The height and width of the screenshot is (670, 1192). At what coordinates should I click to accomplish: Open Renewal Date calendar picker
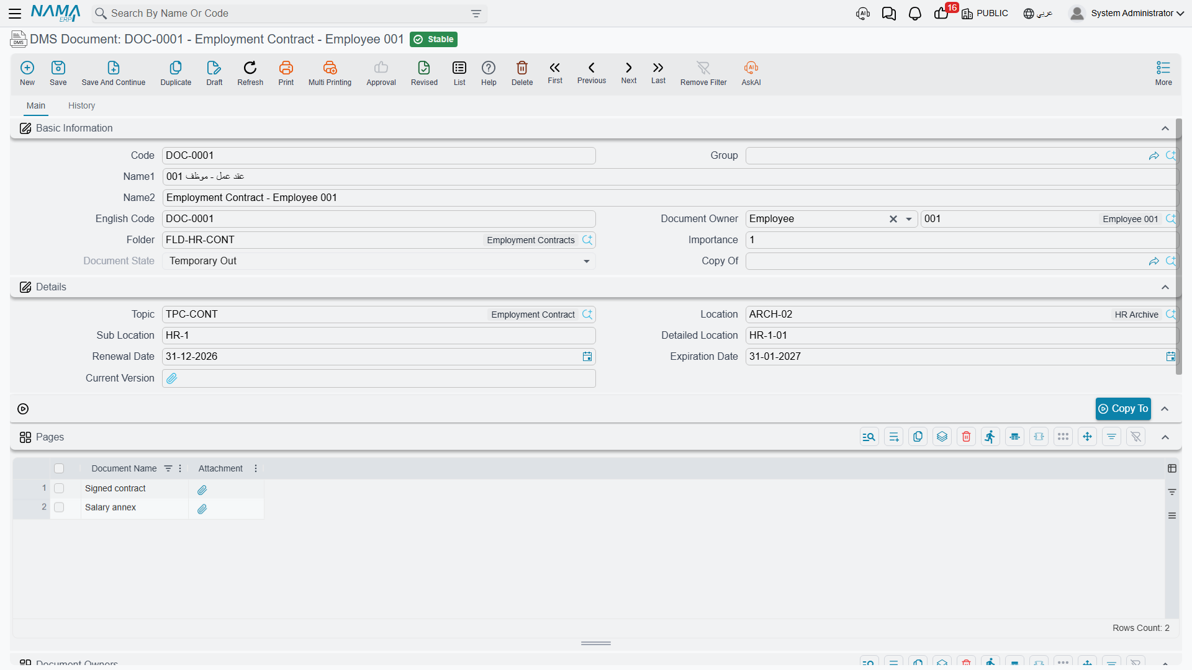[x=587, y=357]
